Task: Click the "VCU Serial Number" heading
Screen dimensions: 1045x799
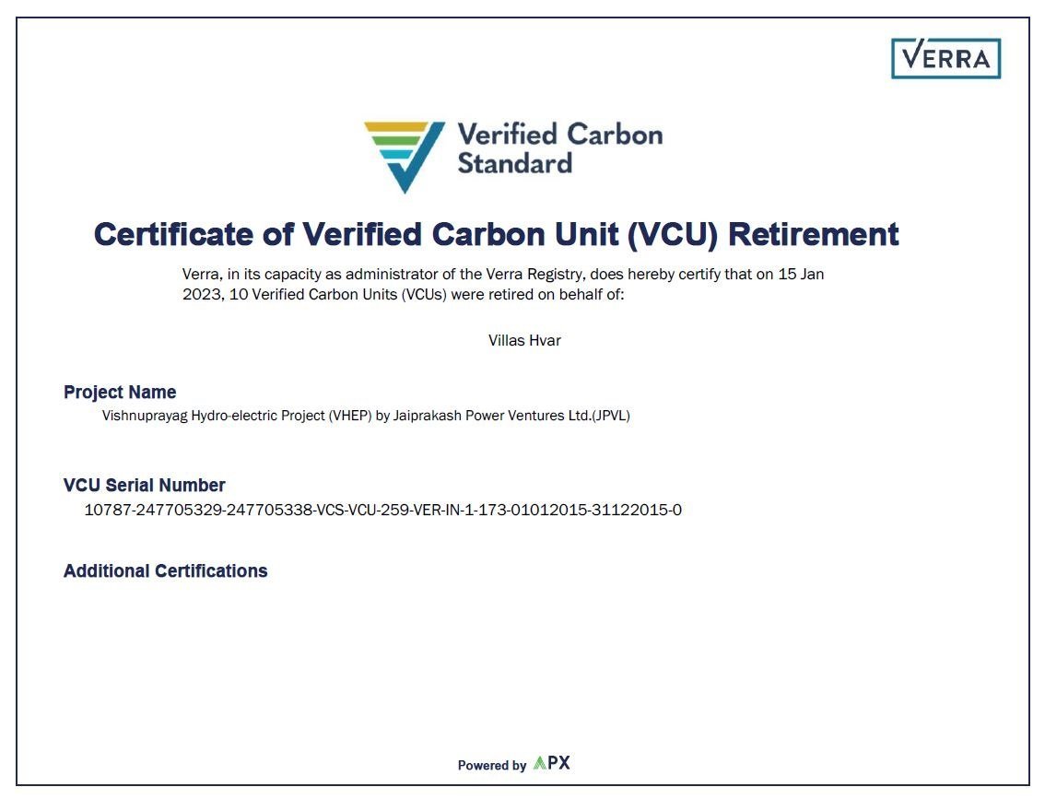Action: tap(145, 486)
